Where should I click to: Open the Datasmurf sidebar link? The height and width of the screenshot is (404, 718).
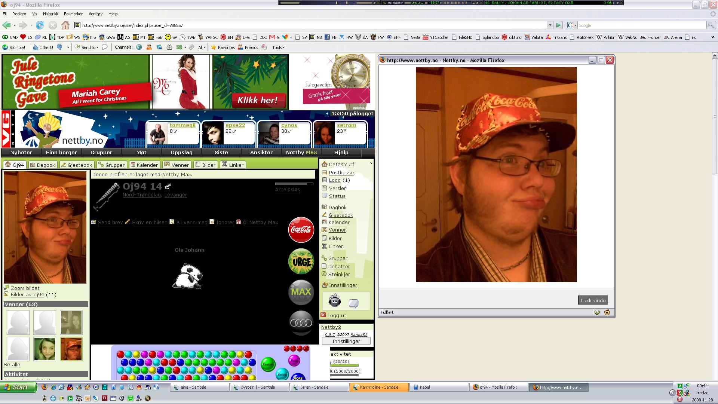pos(341,164)
